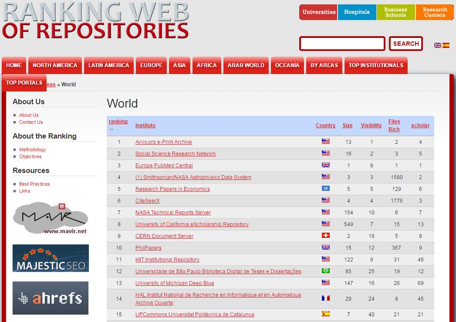
Task: Open the Objectives link
Action: (30, 156)
